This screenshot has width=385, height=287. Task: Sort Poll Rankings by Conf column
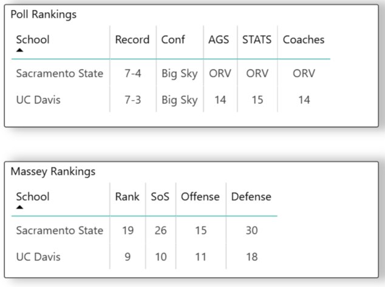tap(173, 40)
